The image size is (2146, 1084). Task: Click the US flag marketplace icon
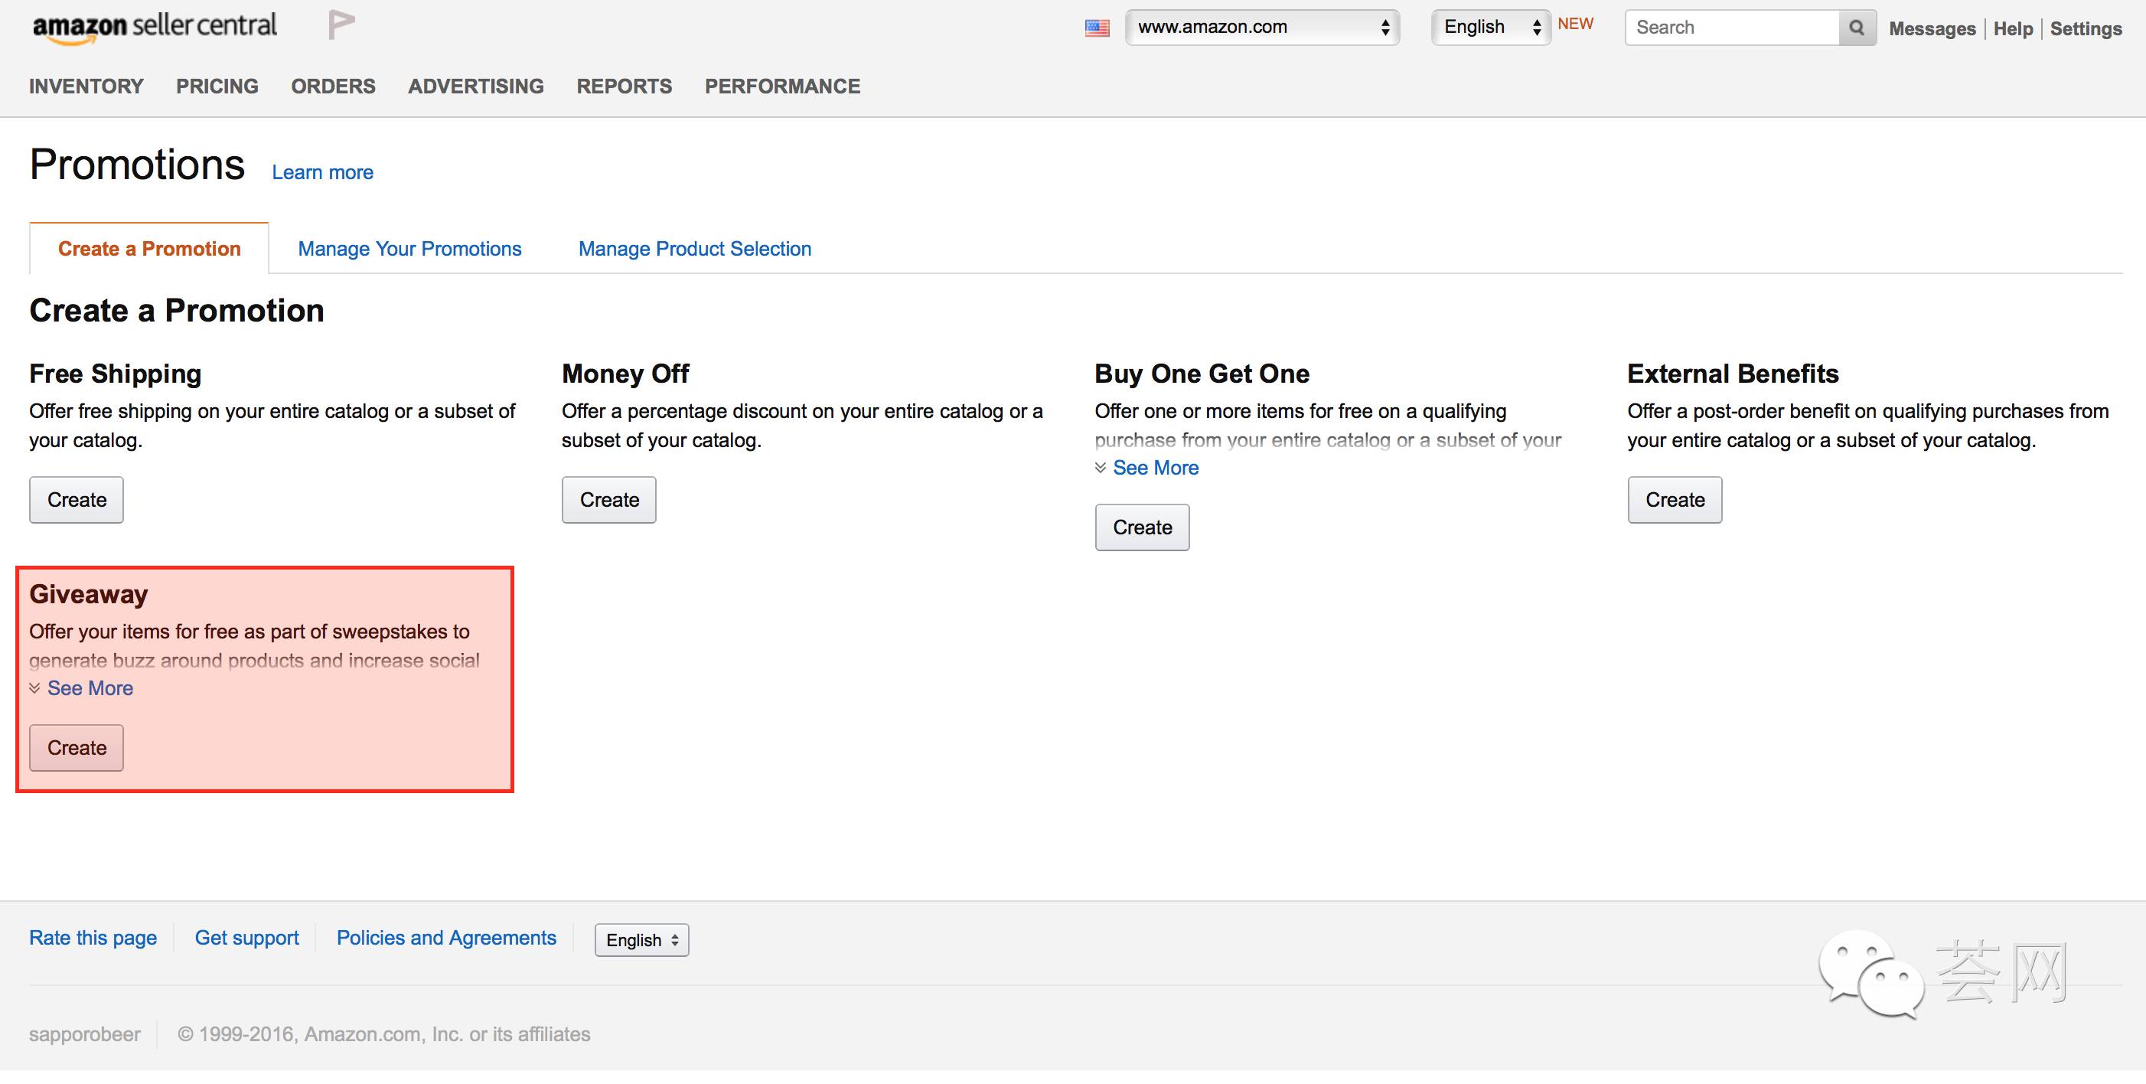[x=1097, y=28]
